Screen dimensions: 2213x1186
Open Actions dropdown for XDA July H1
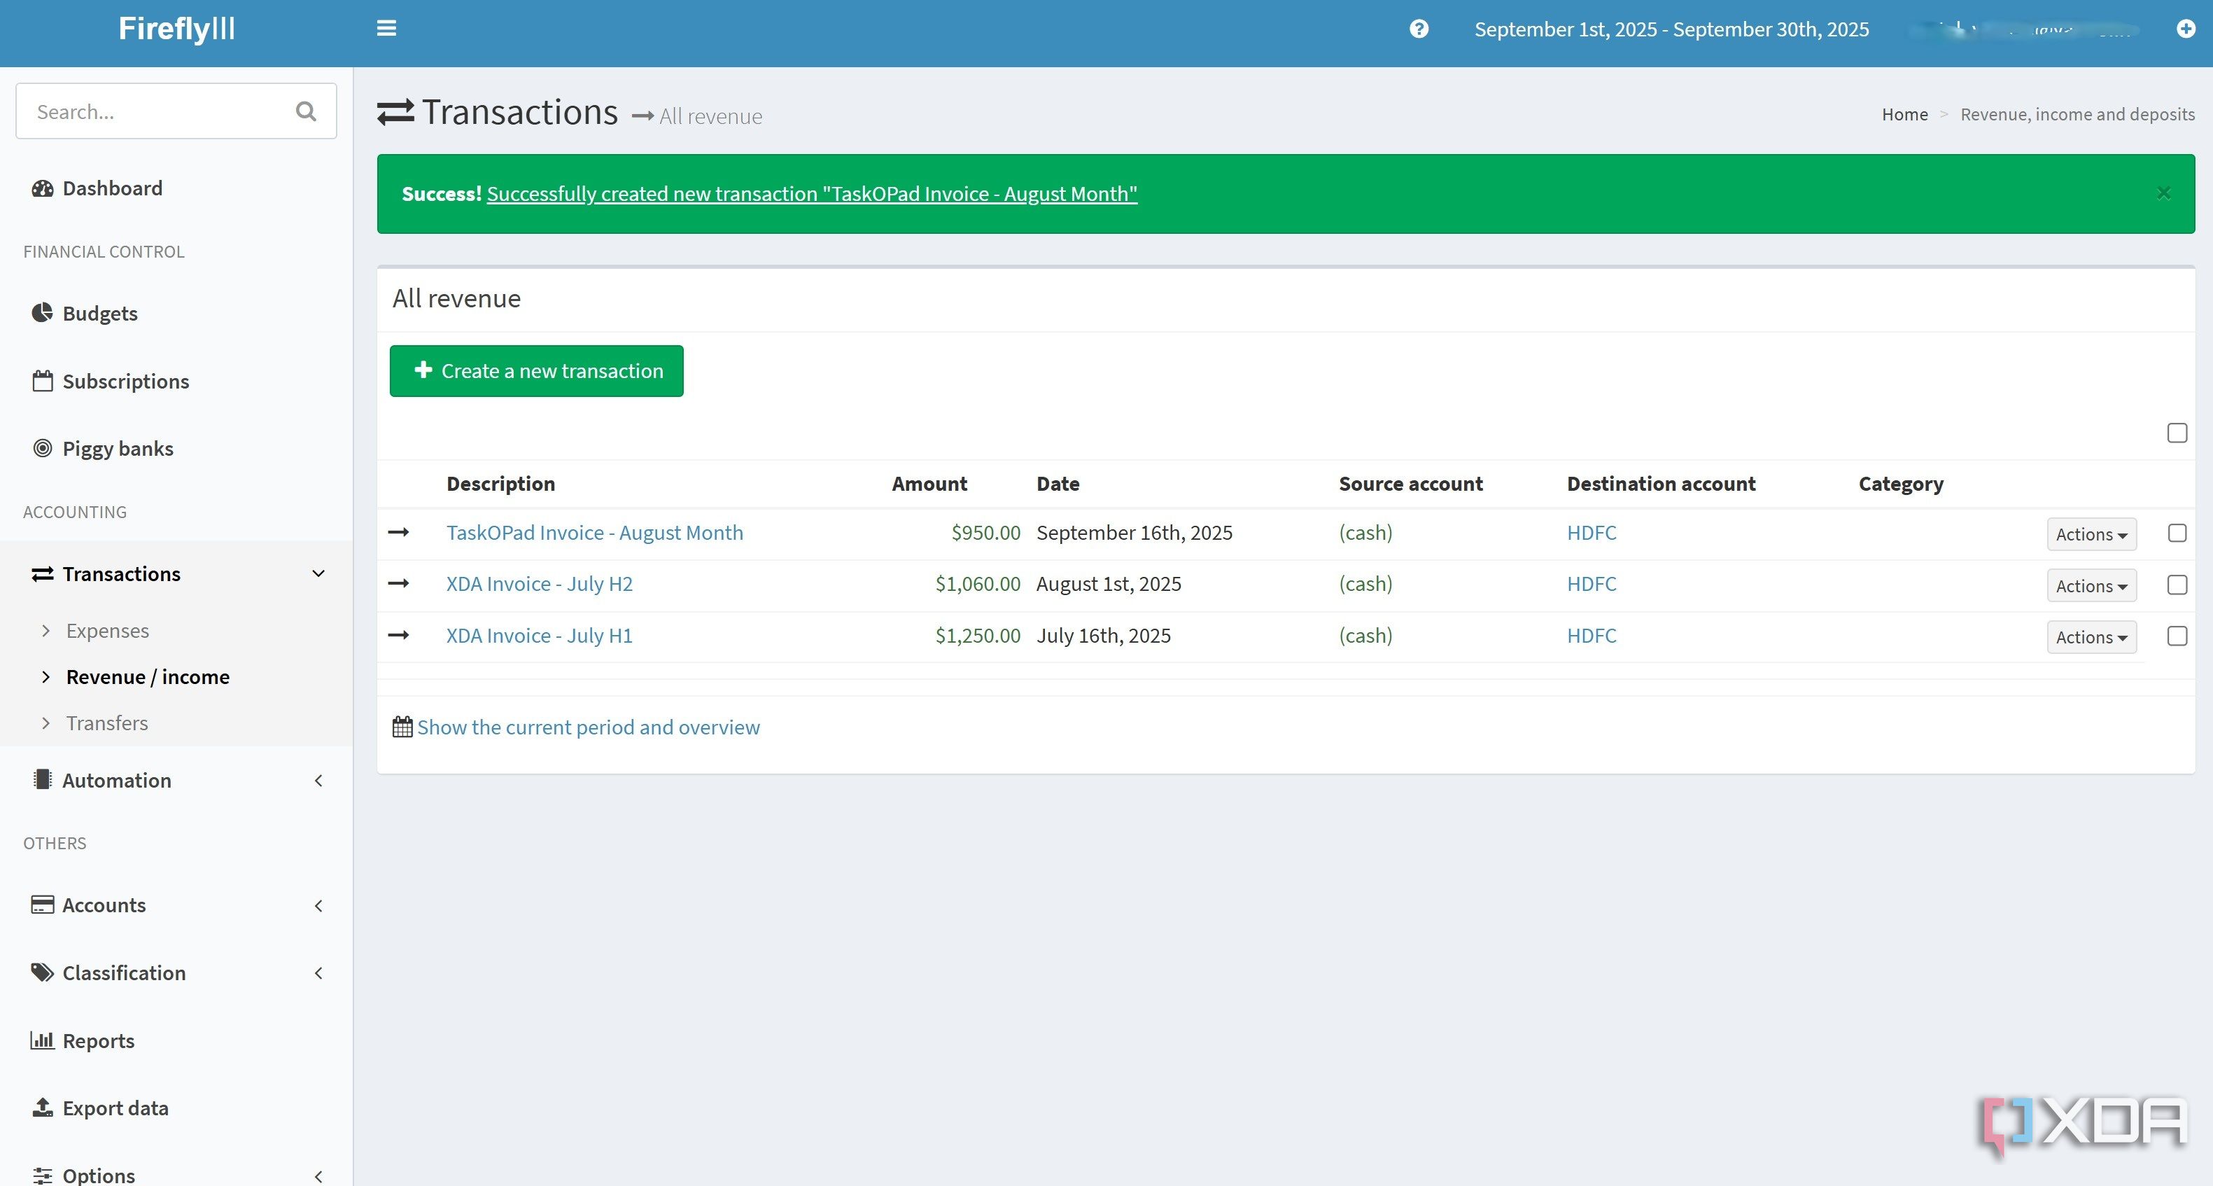(x=2091, y=637)
